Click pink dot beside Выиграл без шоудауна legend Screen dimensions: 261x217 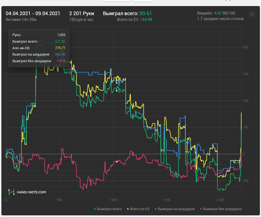(x=201, y=209)
